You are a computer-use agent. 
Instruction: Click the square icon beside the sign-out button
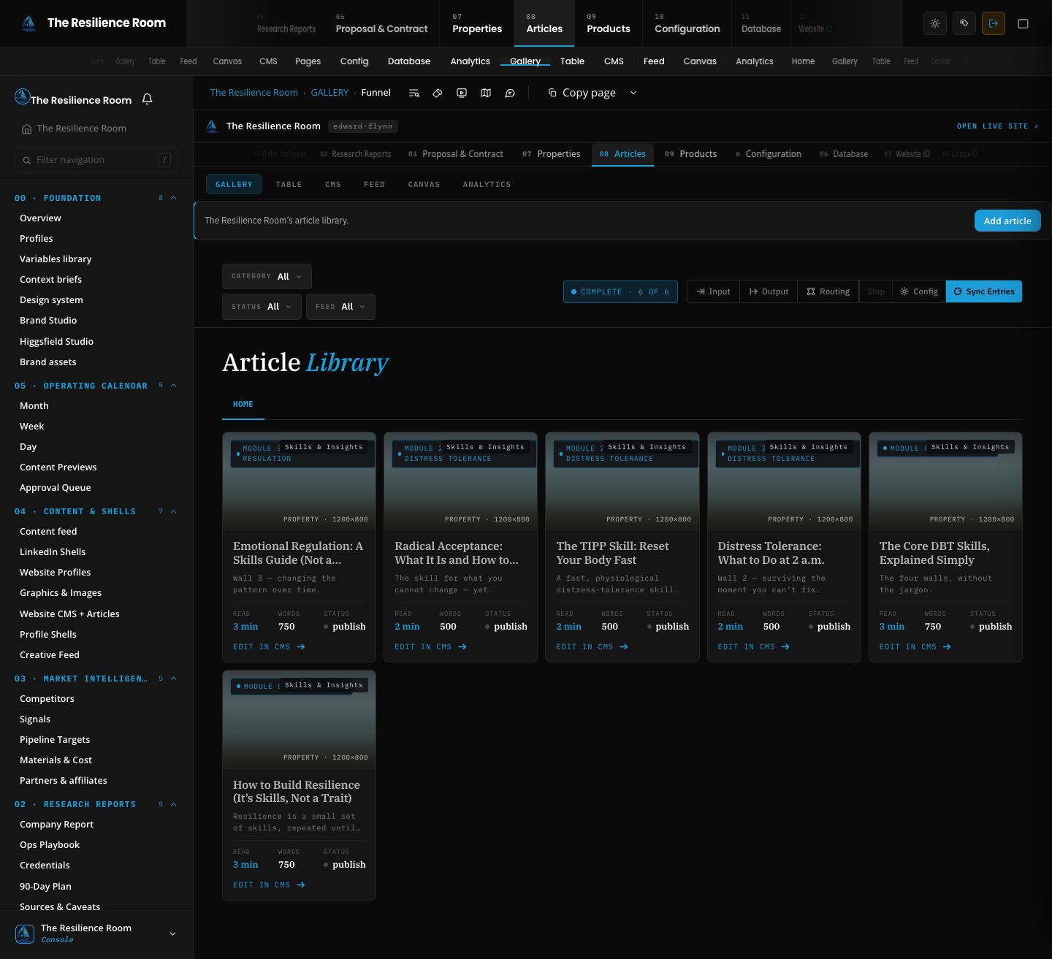1024,23
